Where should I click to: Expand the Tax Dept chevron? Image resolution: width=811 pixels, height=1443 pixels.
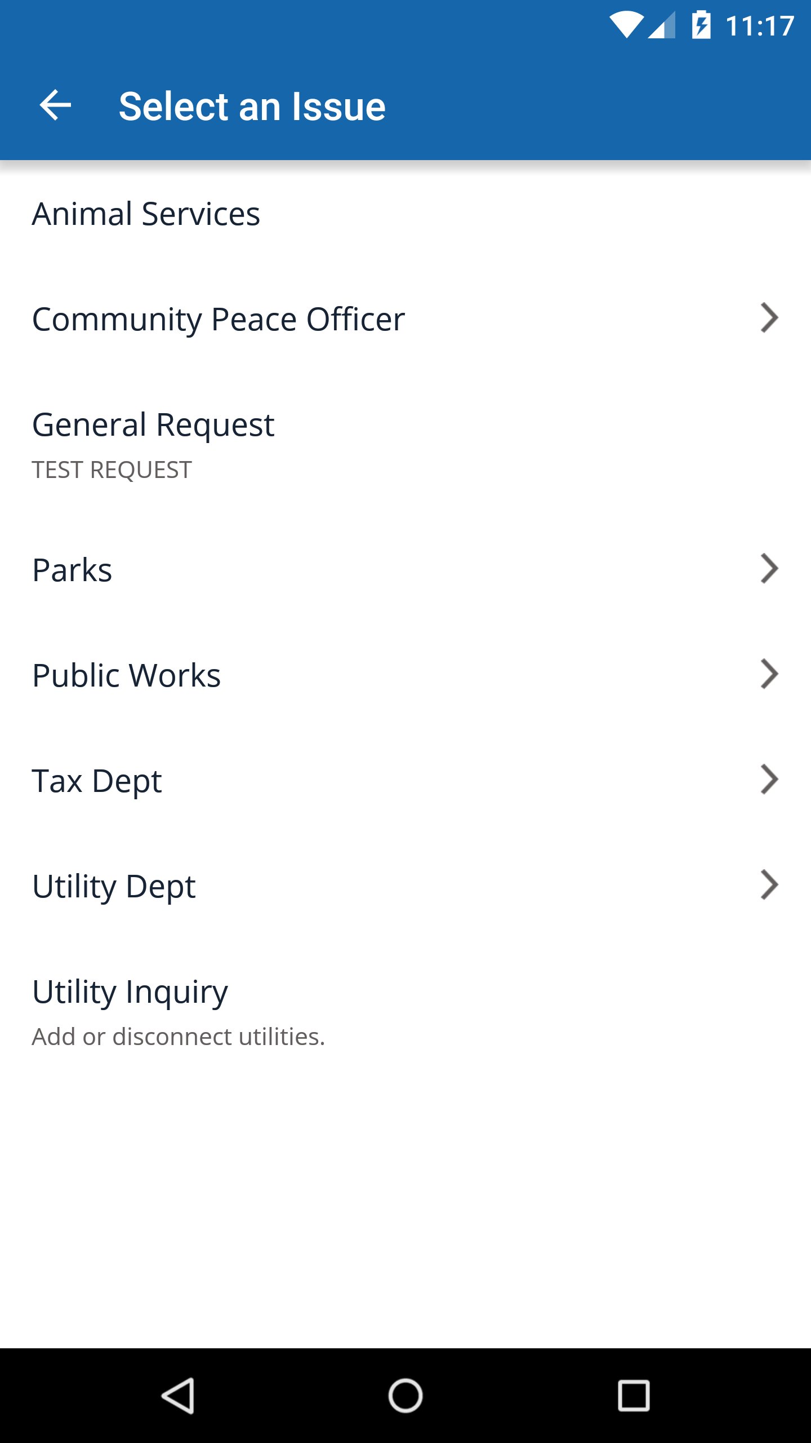click(x=769, y=779)
